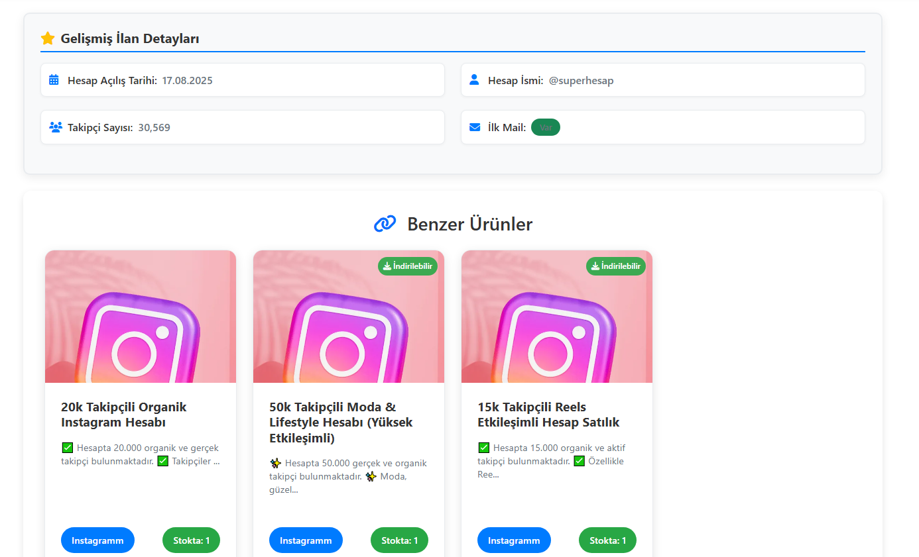This screenshot has width=919, height=557.
Task: Click description mentioning 20.000 organik takipçi
Action: pos(140,454)
